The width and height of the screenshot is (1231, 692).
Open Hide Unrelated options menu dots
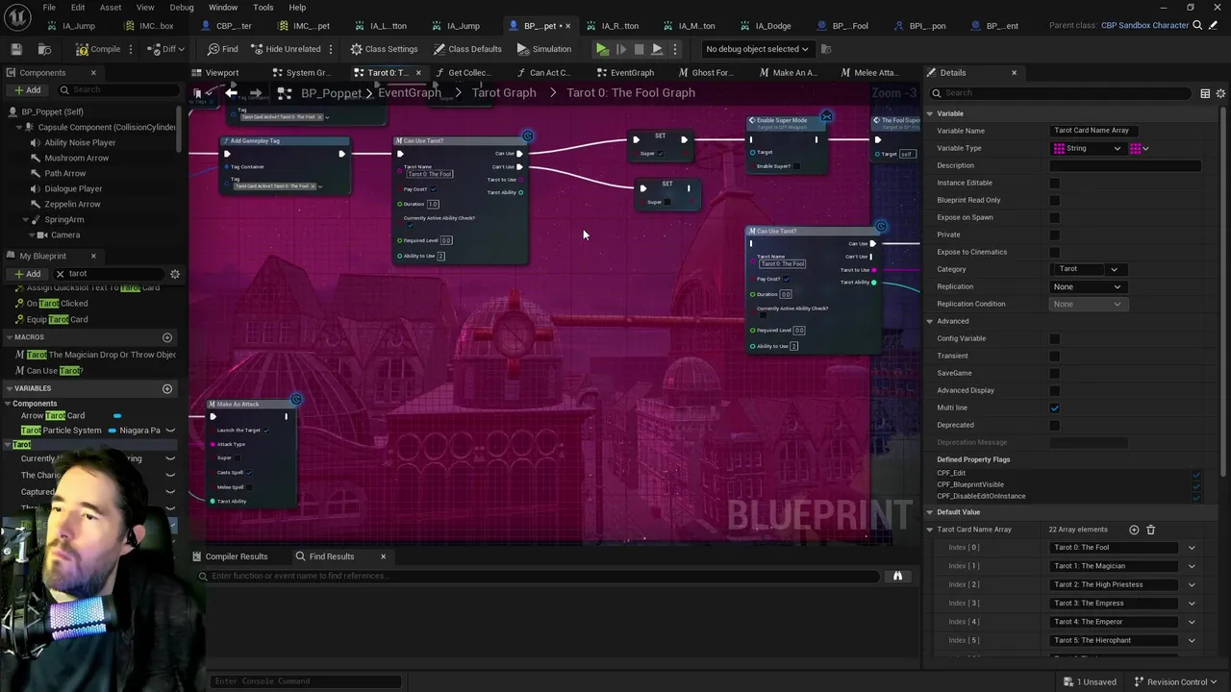[x=331, y=49]
